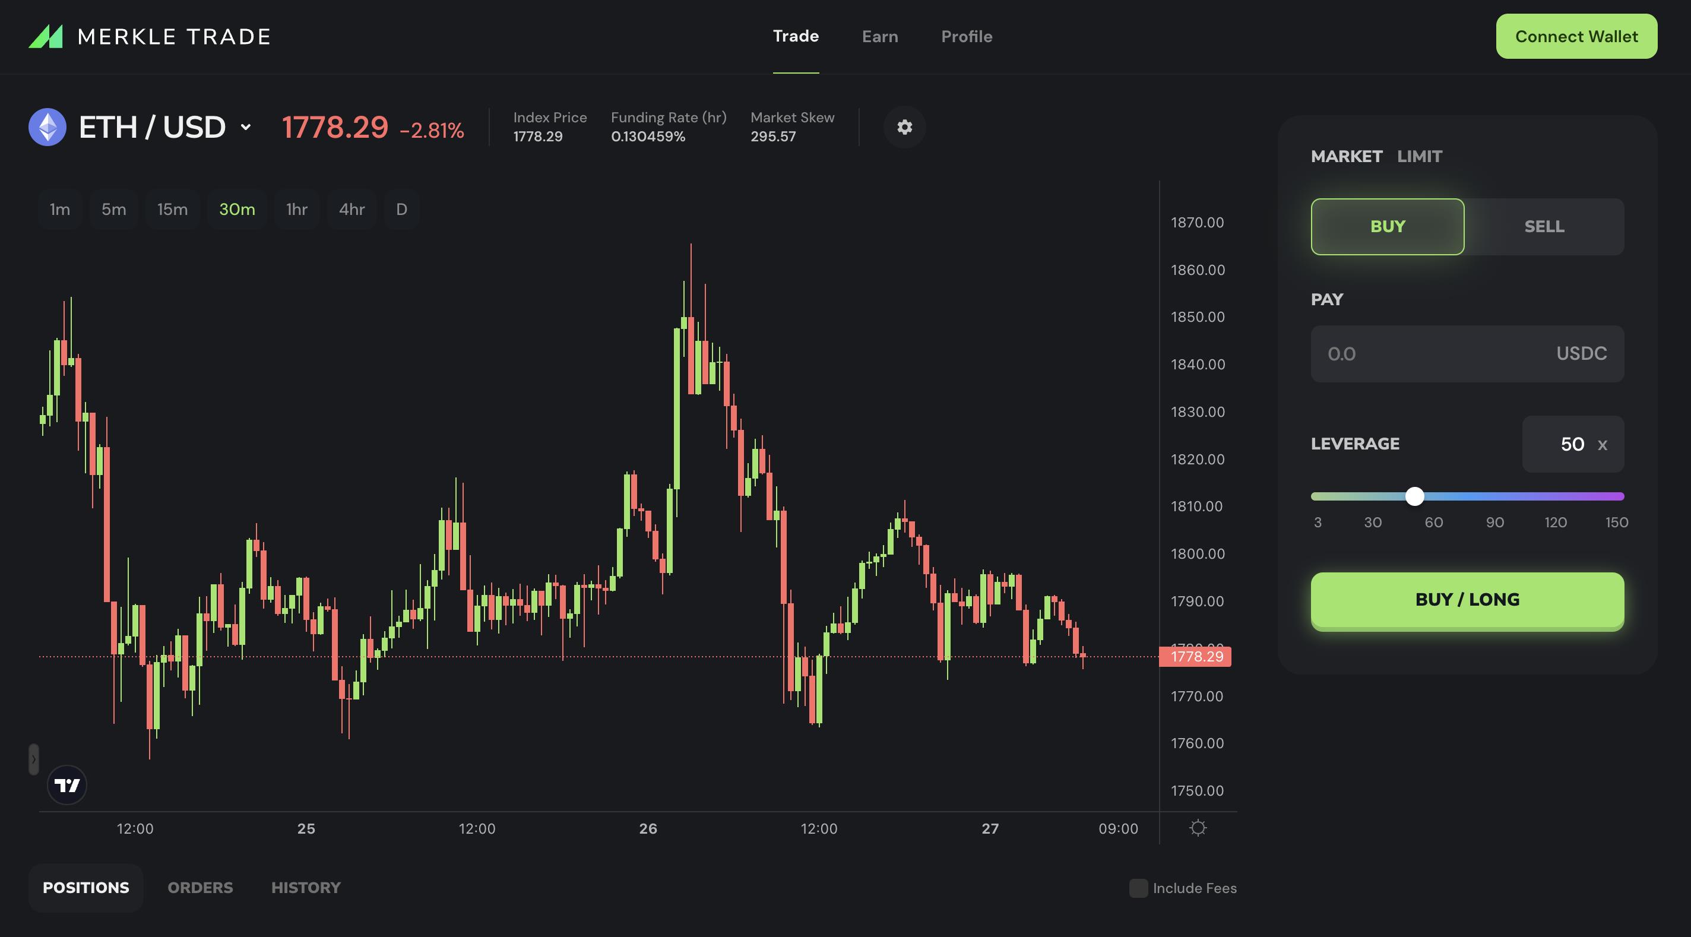Open the Earn page tab

(879, 37)
